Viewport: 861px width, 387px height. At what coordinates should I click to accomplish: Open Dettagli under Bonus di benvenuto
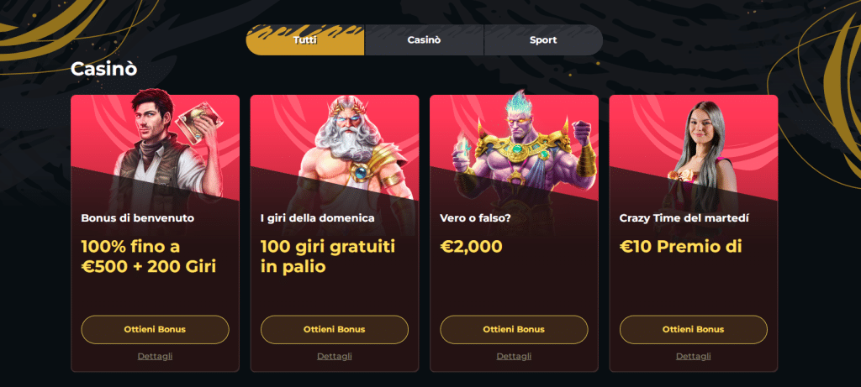point(155,356)
